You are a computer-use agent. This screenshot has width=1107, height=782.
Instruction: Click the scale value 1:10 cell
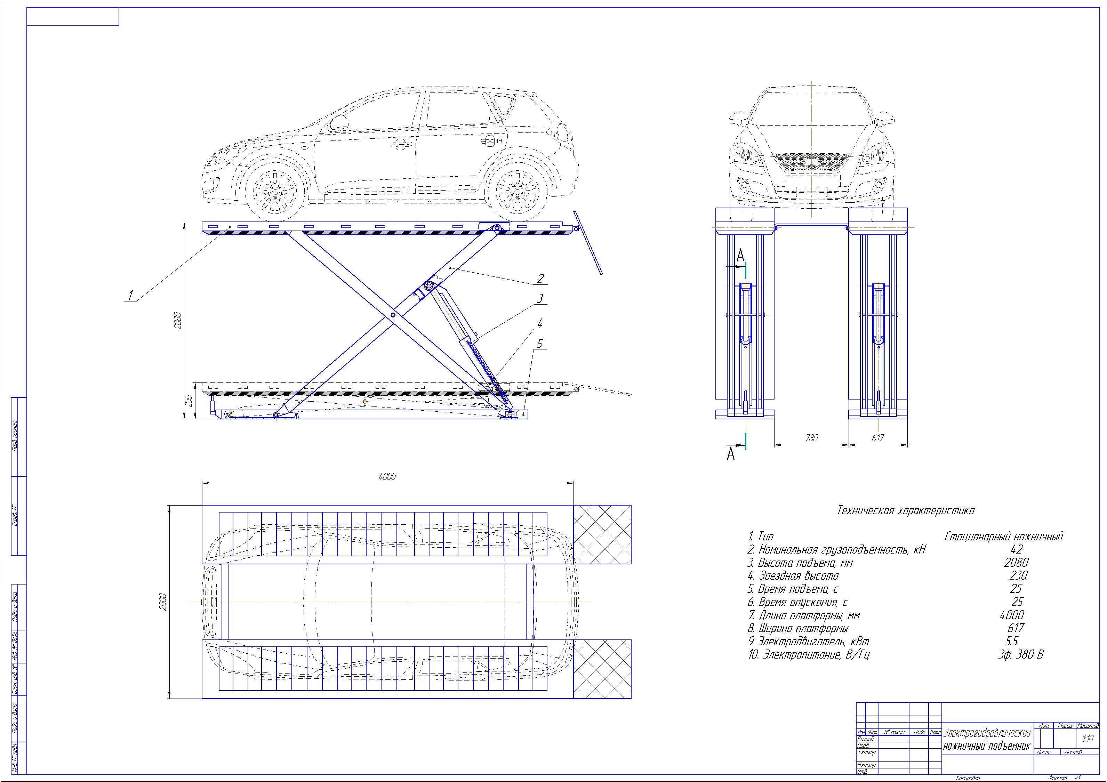[1087, 739]
